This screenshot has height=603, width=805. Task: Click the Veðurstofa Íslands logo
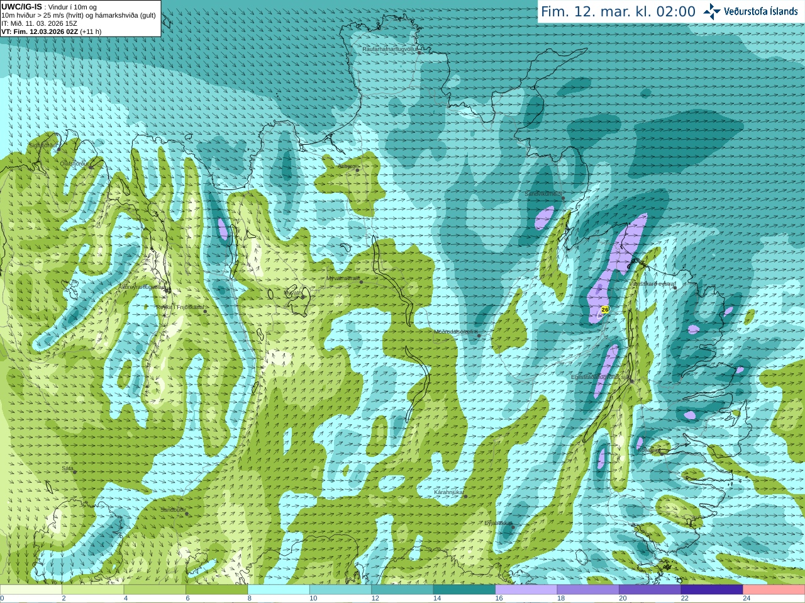750,11
